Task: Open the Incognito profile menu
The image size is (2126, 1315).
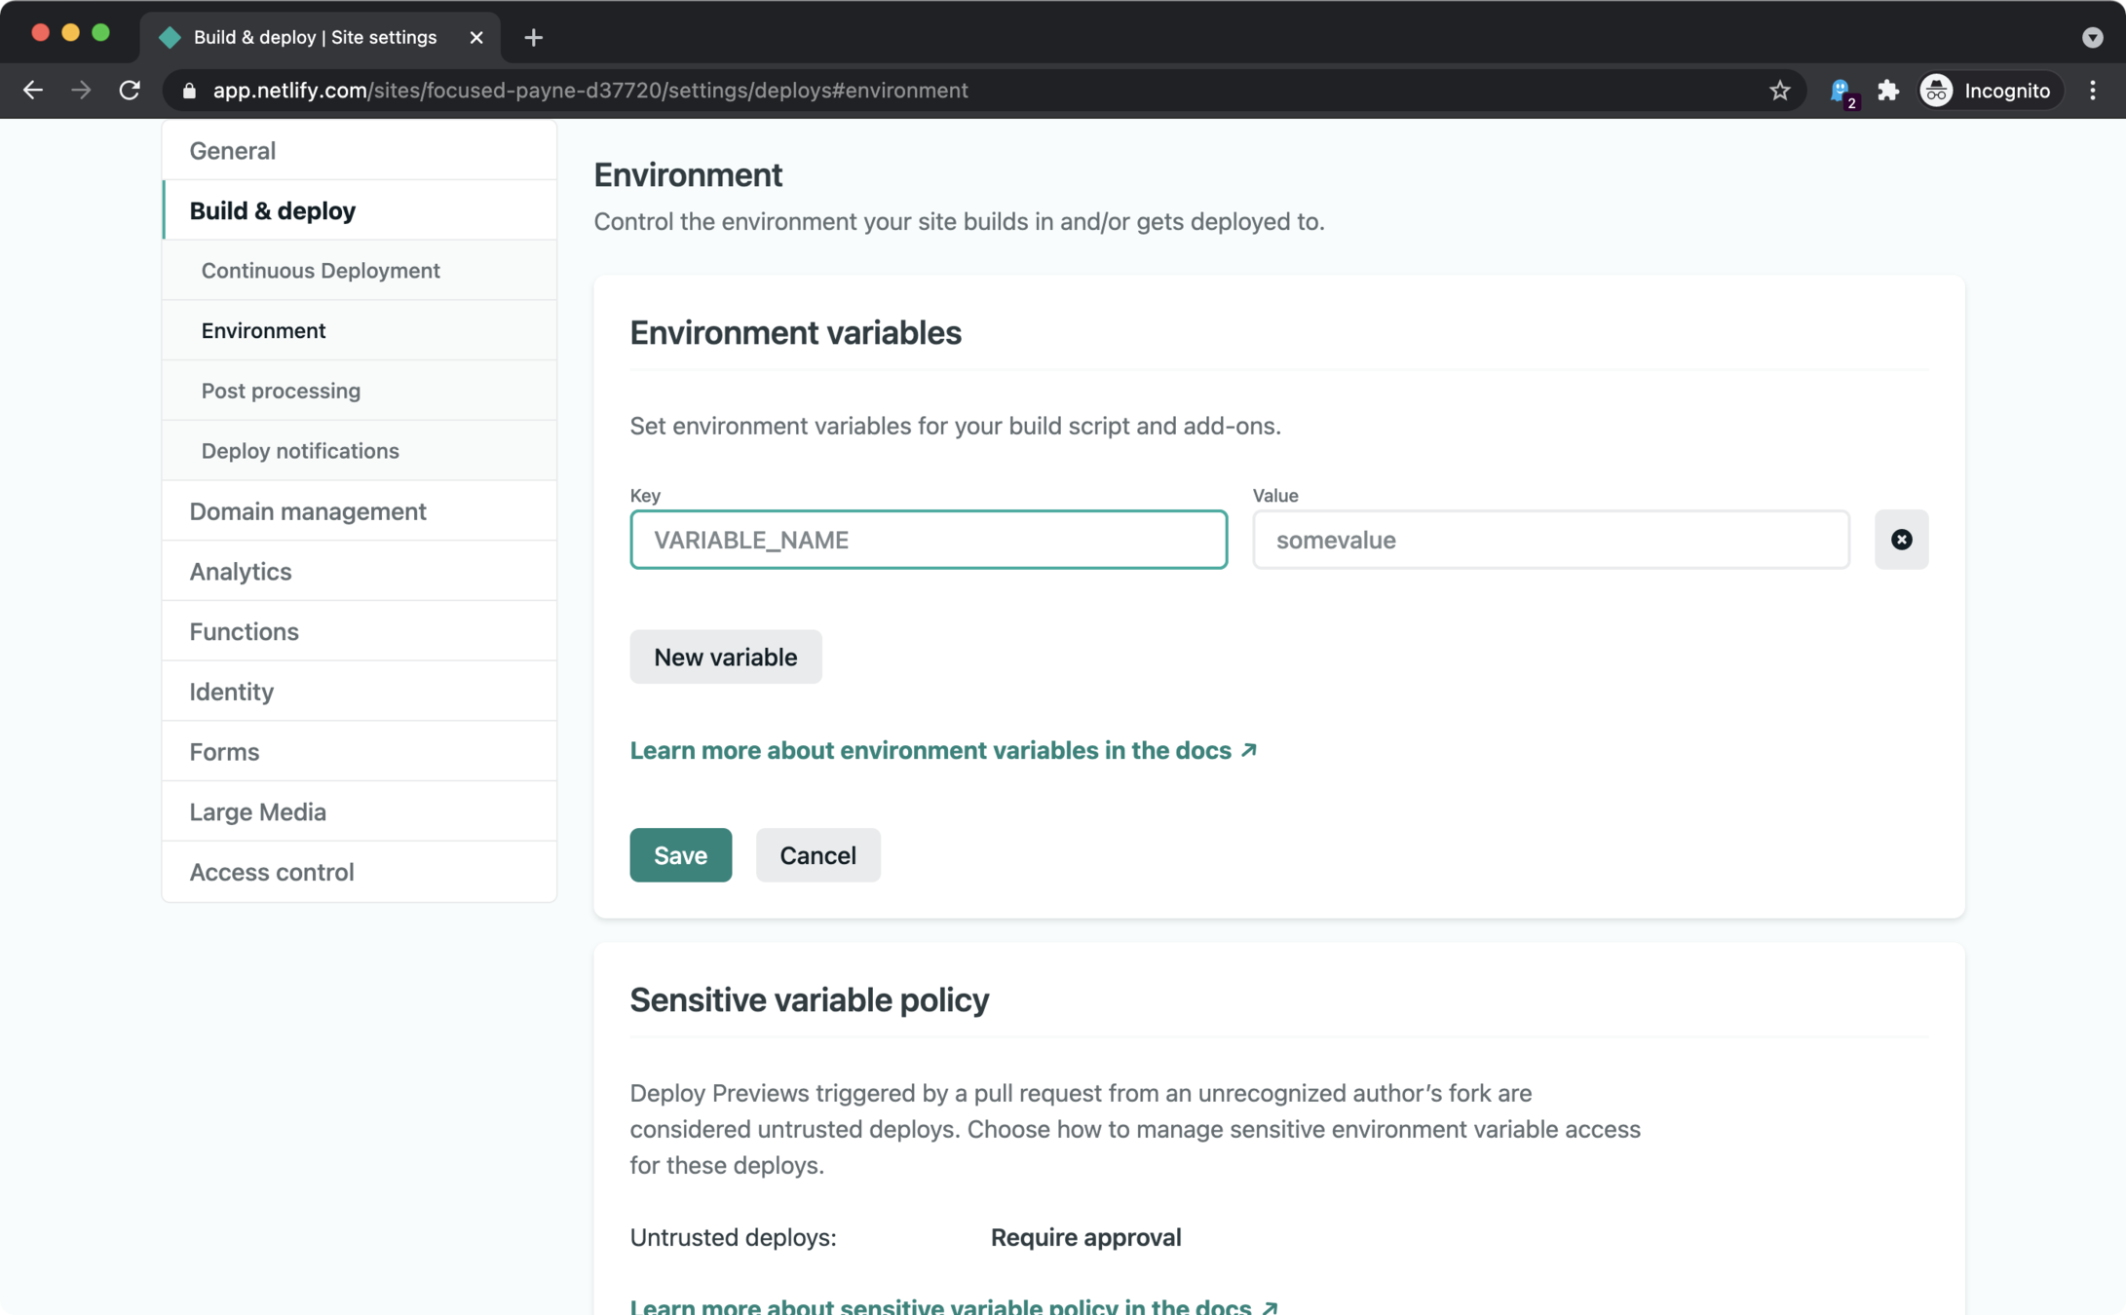Action: [x=1990, y=91]
